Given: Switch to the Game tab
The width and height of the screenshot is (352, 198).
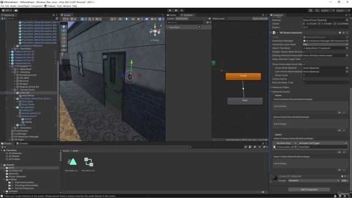Looking at the screenshot, I should click(172, 15).
